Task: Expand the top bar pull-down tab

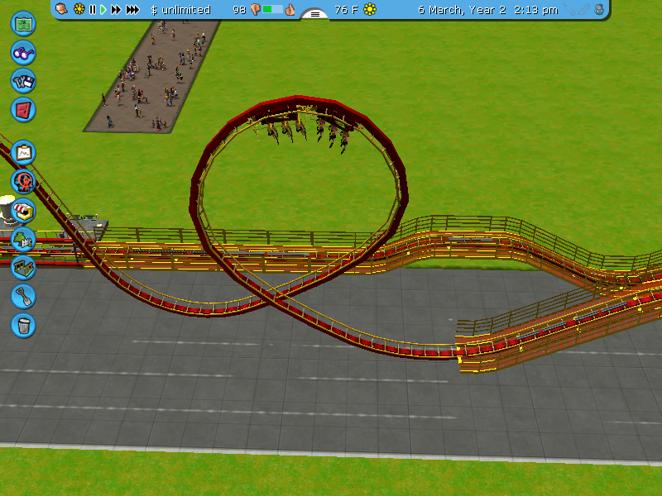Action: point(315,14)
